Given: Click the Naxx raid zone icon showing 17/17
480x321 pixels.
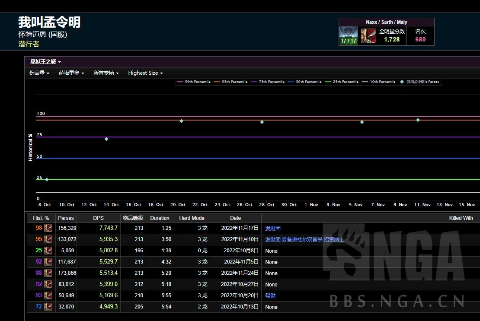Looking at the screenshot, I should [x=348, y=35].
